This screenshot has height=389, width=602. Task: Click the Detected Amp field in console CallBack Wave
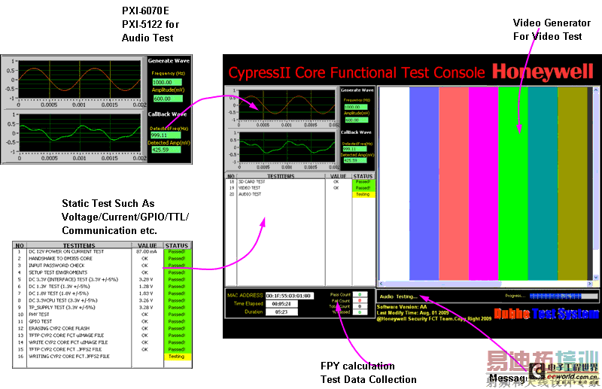(354, 160)
